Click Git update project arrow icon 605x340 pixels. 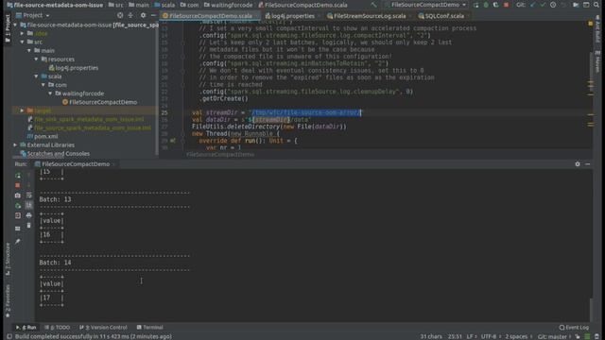tap(533, 5)
